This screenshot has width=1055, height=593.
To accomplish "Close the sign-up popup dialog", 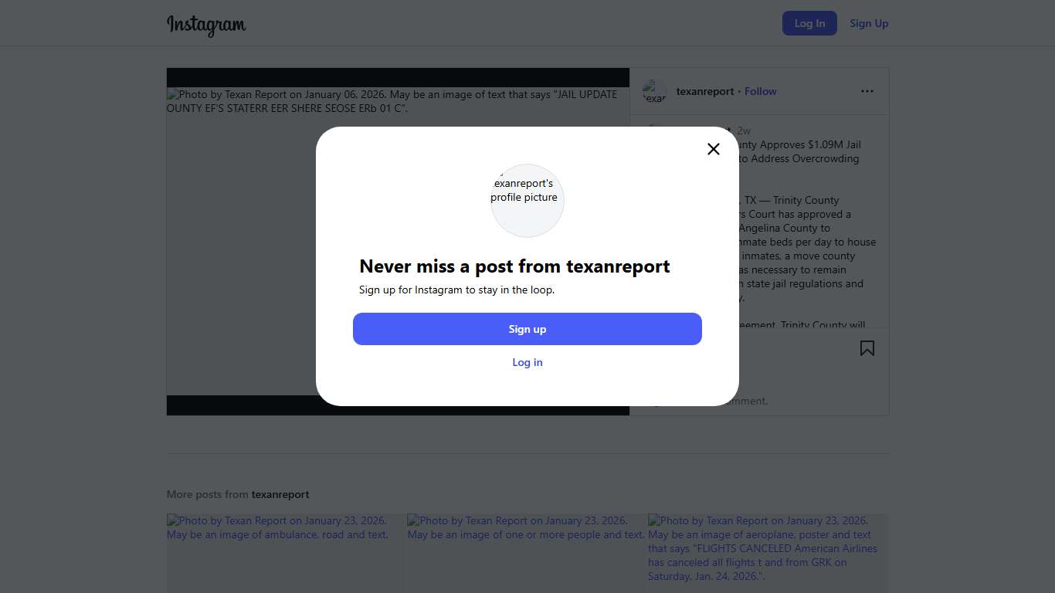I will tap(713, 149).
